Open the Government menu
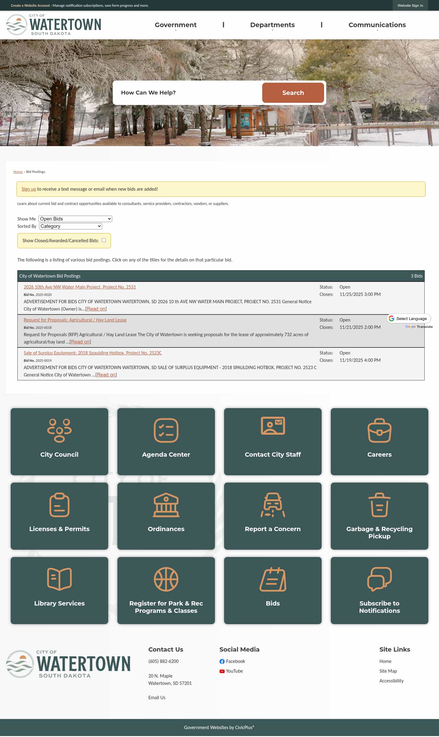This screenshot has width=439, height=737. [176, 25]
